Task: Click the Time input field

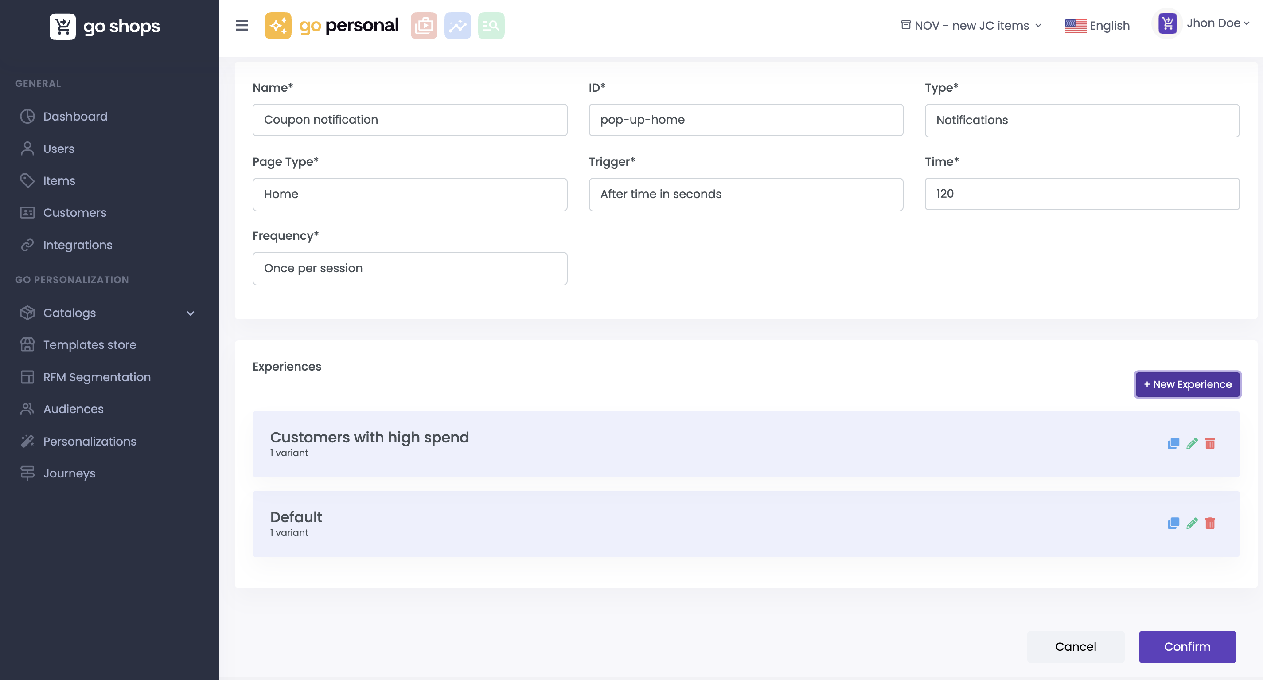Action: click(x=1082, y=194)
